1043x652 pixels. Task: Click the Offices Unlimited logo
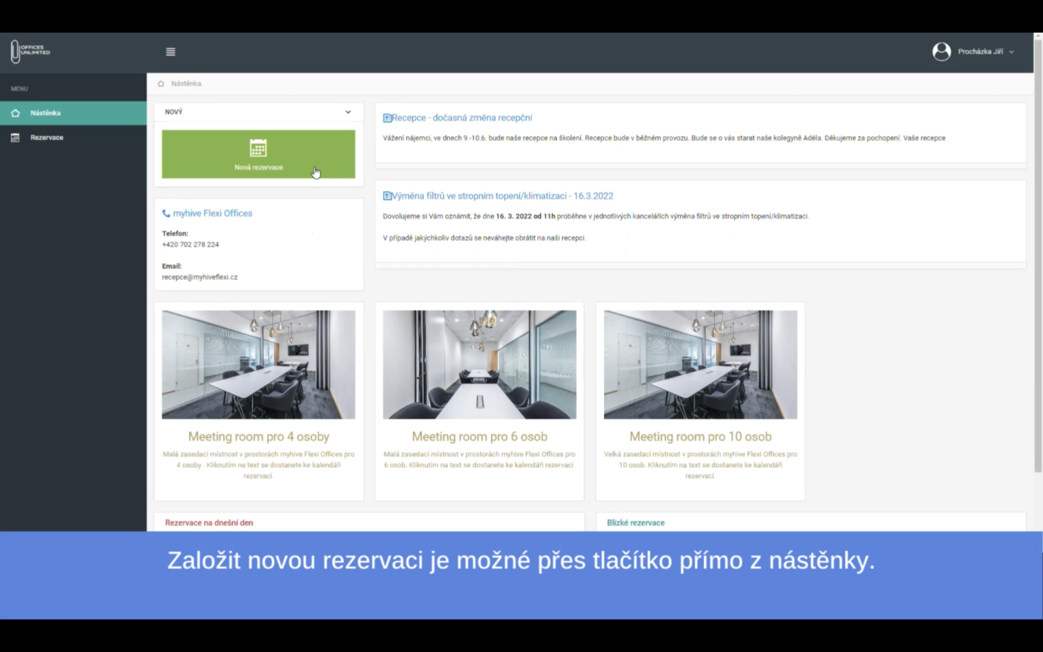pos(30,51)
